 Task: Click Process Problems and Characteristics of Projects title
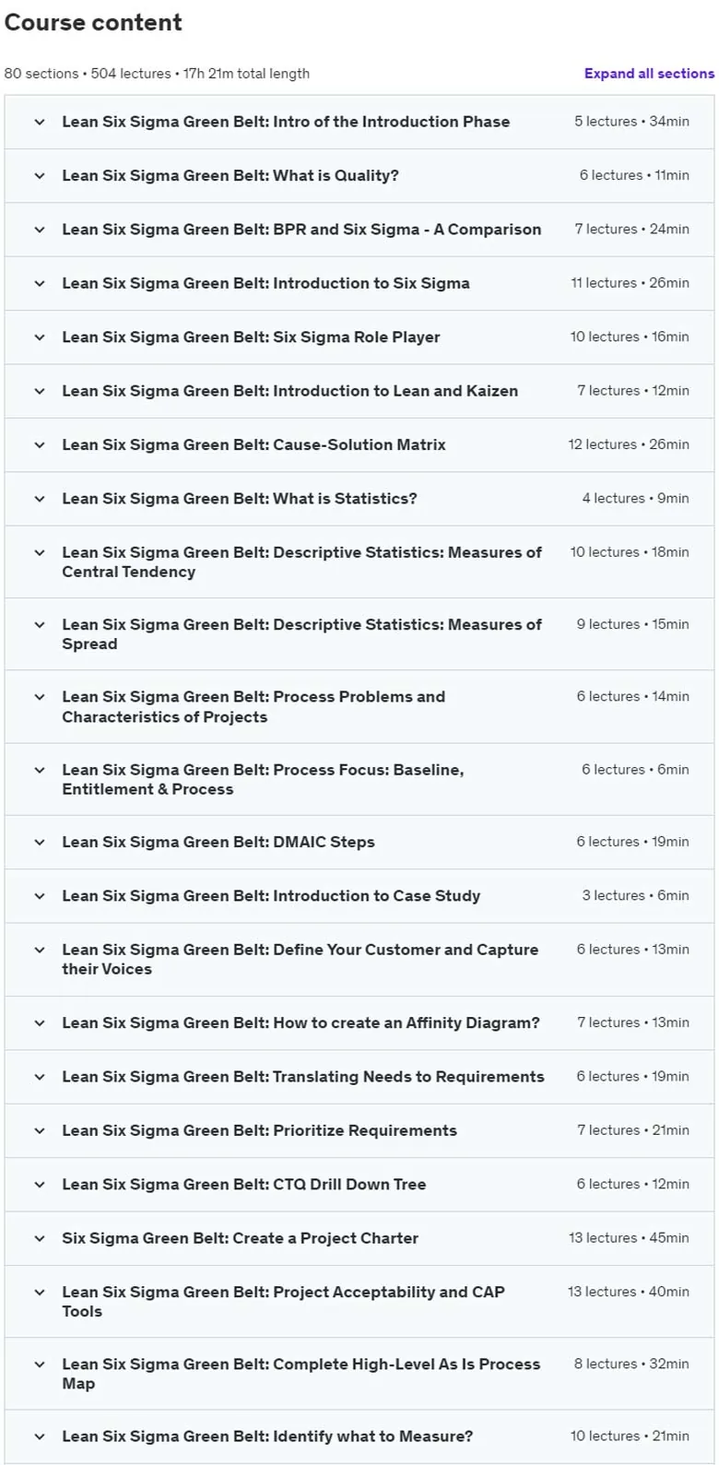click(x=253, y=706)
